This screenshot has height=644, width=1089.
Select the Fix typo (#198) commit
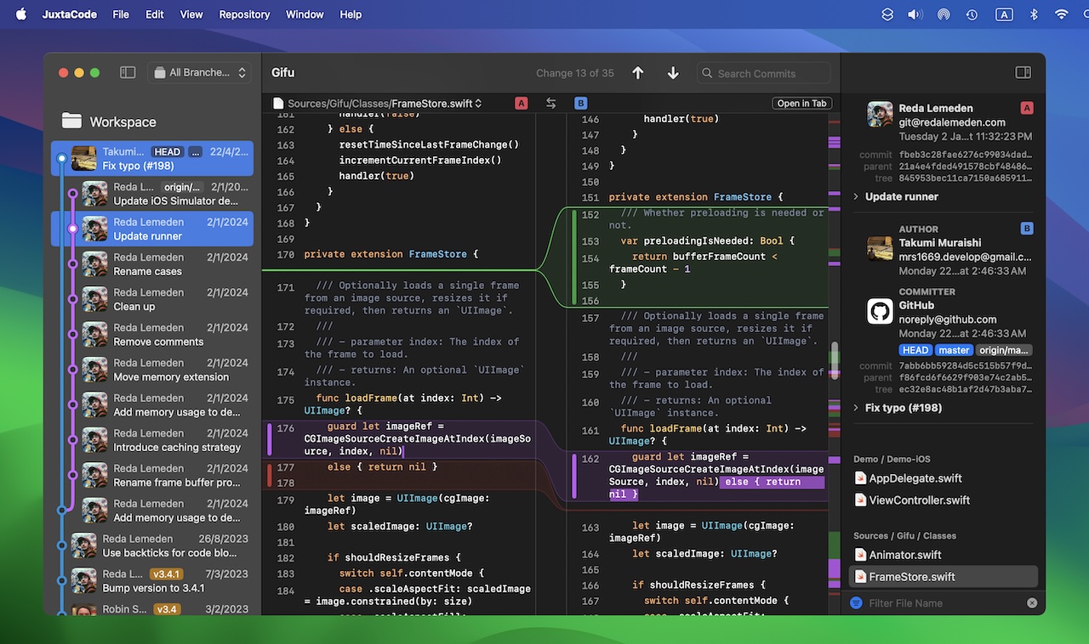coord(152,158)
